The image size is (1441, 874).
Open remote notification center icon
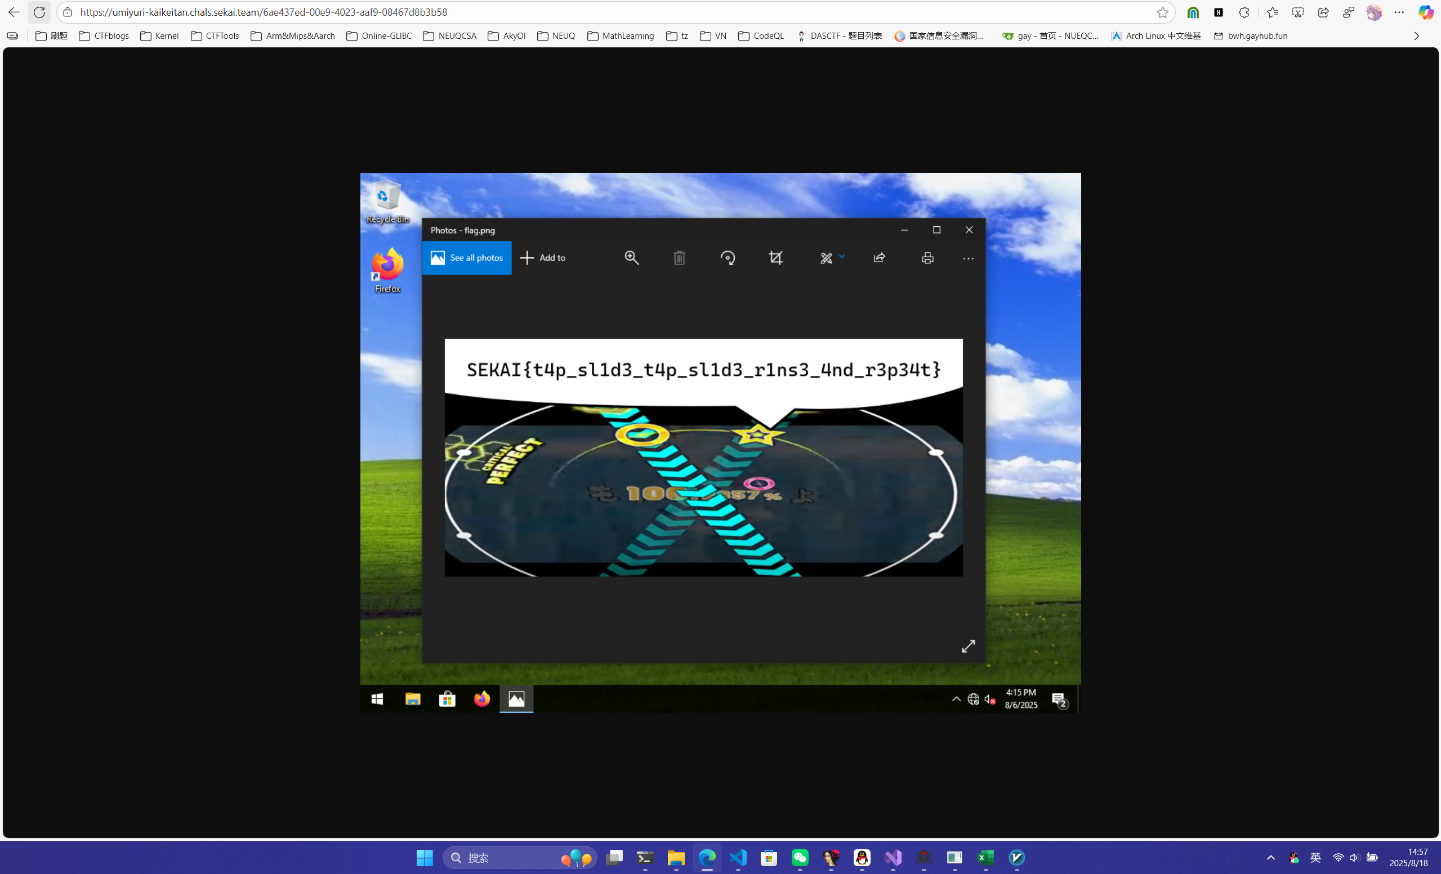pos(1059,699)
